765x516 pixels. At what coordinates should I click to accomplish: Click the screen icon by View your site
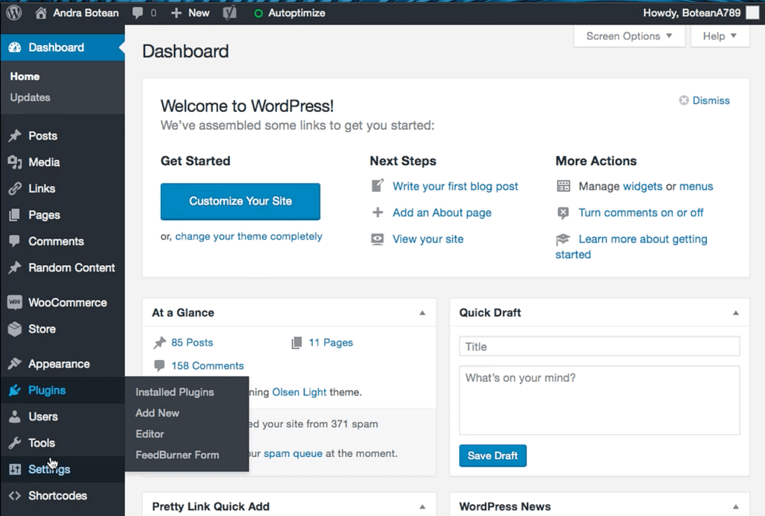pyautogui.click(x=377, y=239)
